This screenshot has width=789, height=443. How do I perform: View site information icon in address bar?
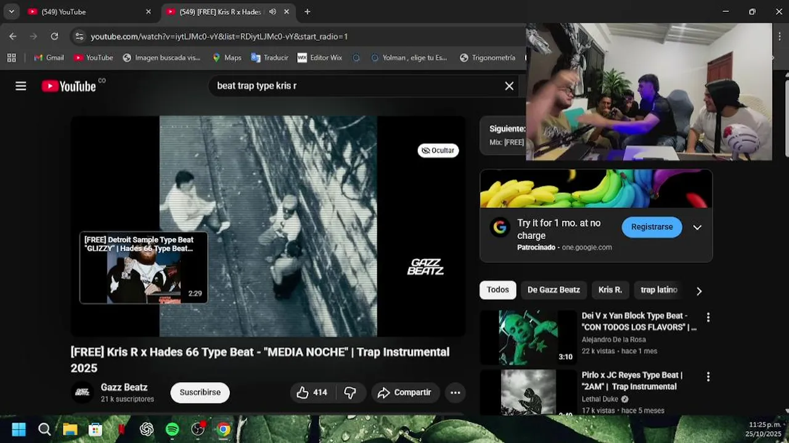tap(79, 36)
